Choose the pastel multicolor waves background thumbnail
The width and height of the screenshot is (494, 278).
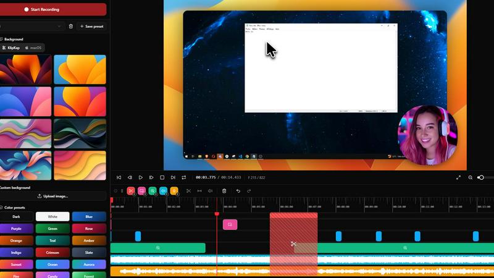click(25, 133)
